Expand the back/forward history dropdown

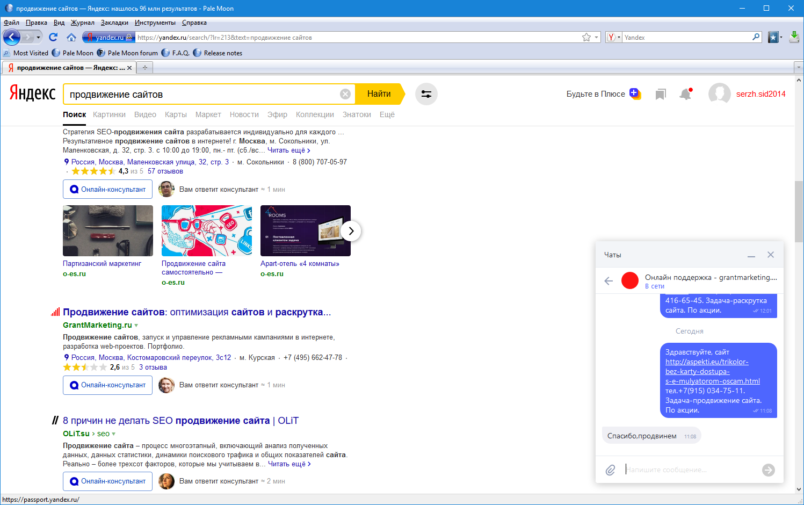tap(38, 37)
